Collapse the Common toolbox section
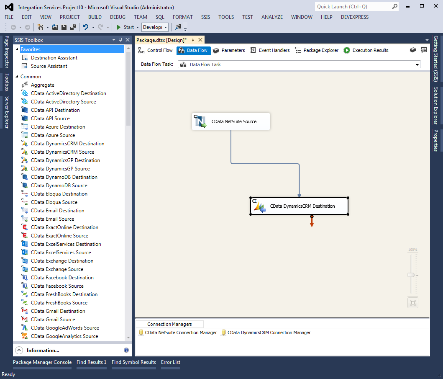 [x=17, y=77]
